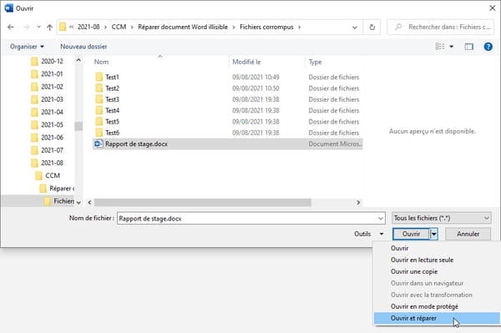Screen dimensions: 501x333
Task: Choose Ouvrir en mode protégé
Action: pyautogui.click(x=437, y=306)
